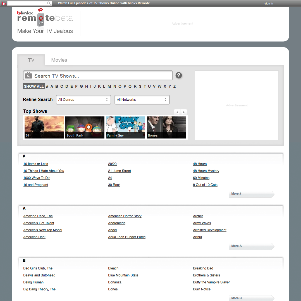Filter shows by letter F
This screenshot has width=301, height=301.
(76, 86)
